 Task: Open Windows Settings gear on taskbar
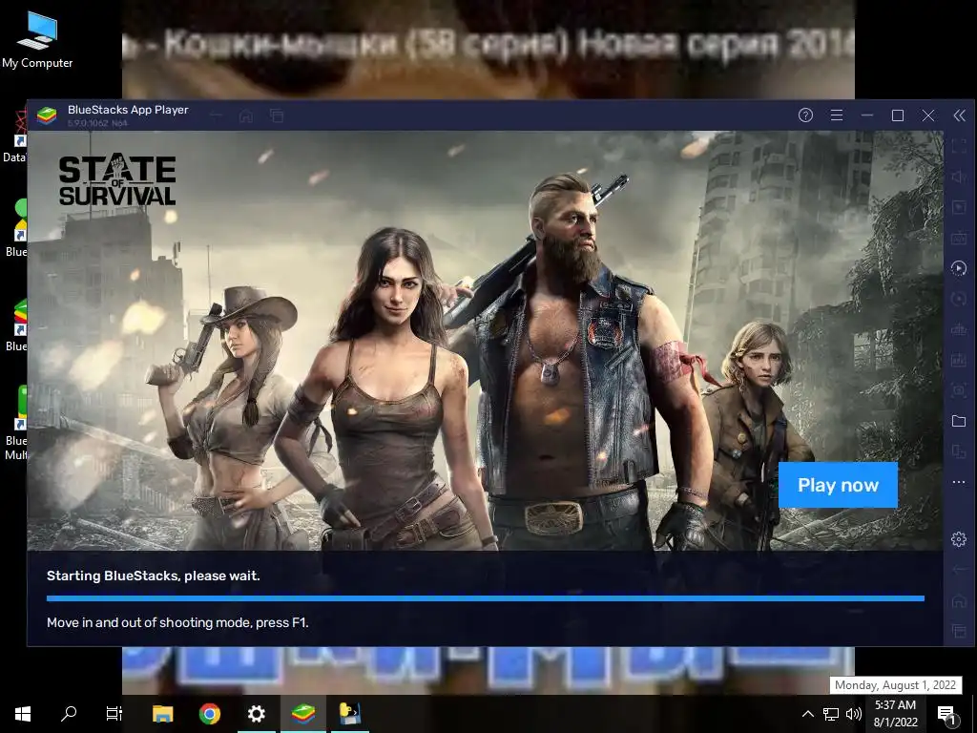[256, 714]
